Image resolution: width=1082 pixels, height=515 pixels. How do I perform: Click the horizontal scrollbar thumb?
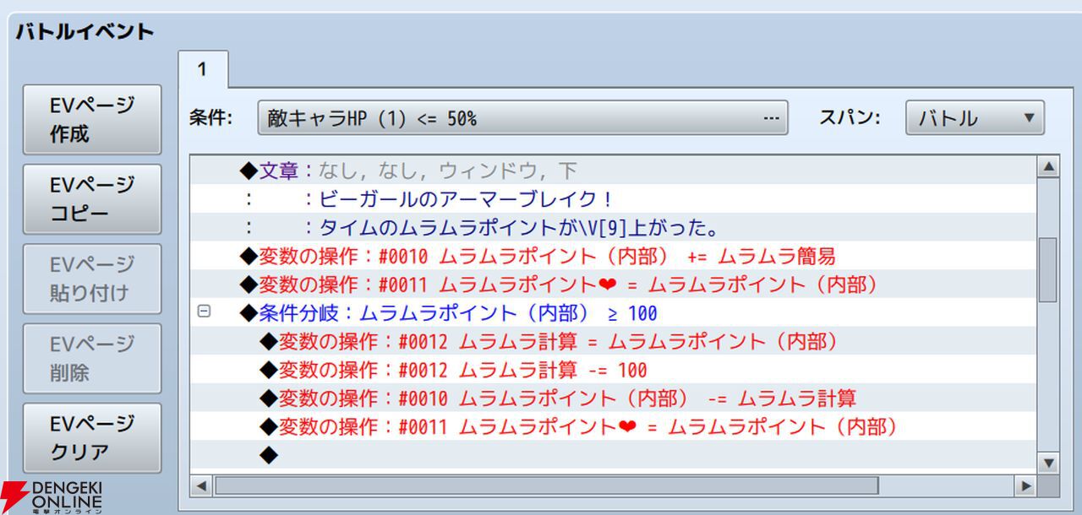(x=545, y=486)
